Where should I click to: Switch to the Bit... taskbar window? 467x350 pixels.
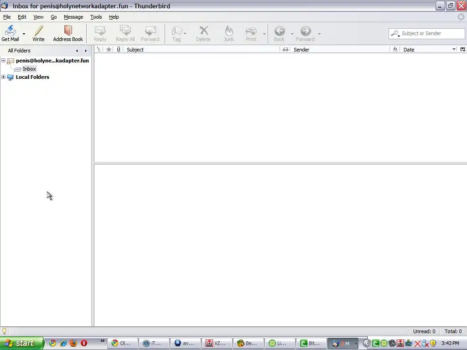(311, 343)
